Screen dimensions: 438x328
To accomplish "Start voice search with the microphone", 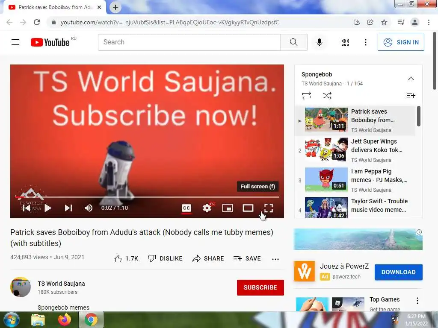I will [319, 42].
